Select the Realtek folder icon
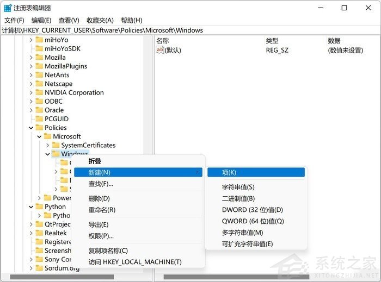 click(39, 233)
